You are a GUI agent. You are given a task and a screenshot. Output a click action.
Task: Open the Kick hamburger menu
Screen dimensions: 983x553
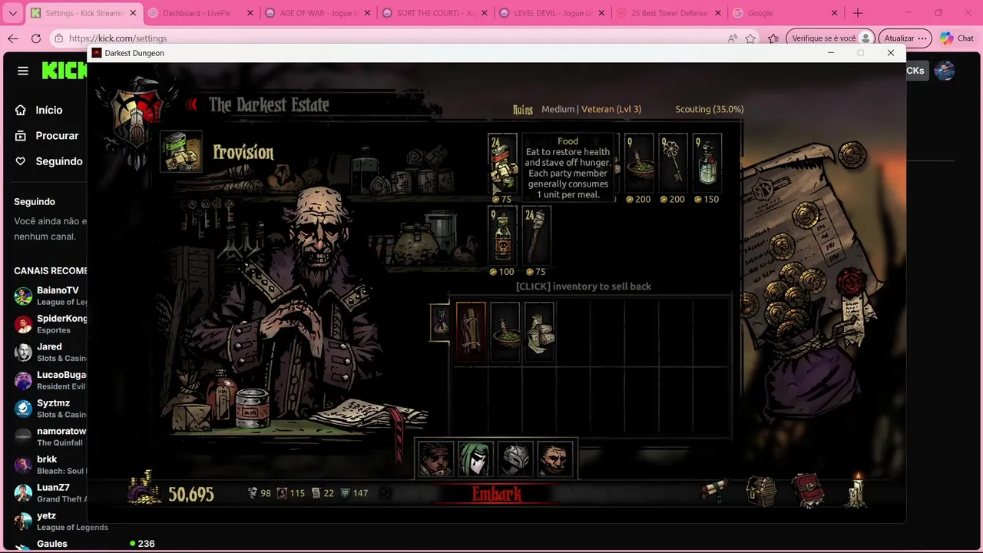[23, 71]
